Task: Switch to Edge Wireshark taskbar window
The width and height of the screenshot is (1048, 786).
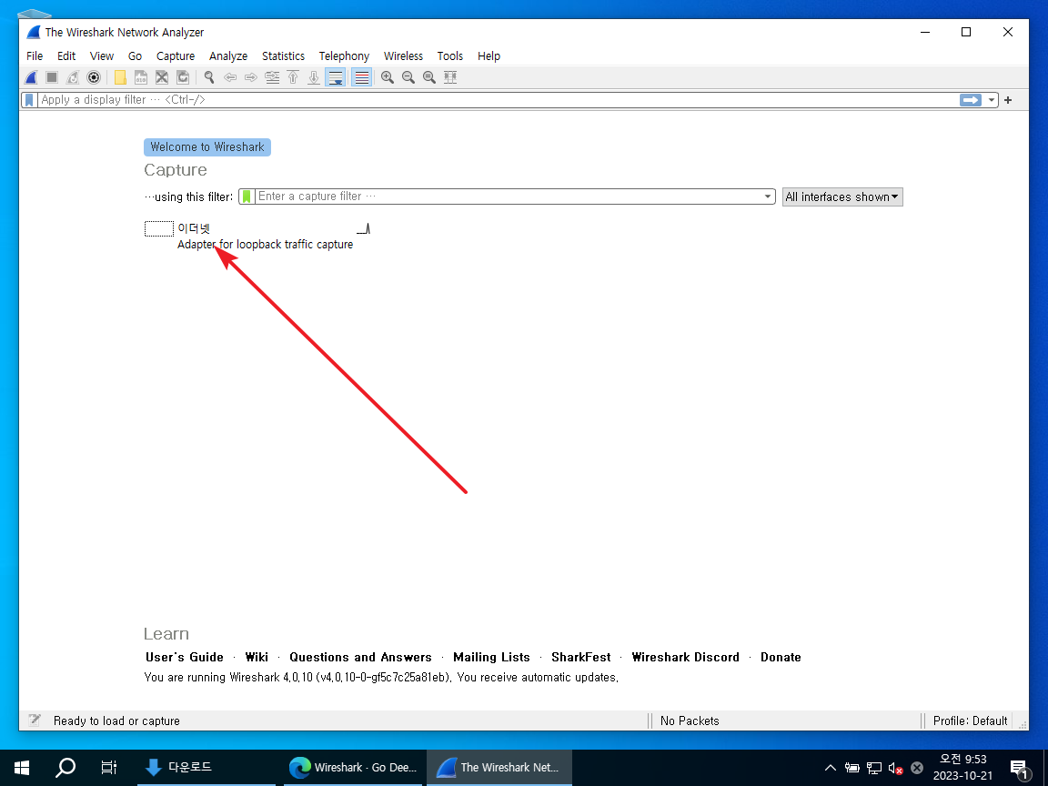Action: point(353,767)
